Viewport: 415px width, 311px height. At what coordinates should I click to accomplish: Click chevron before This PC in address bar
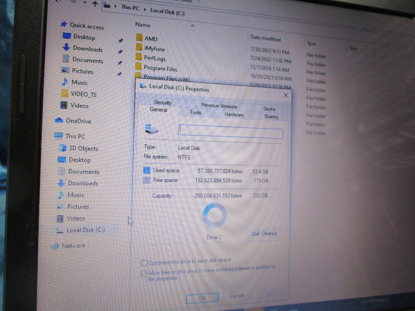click(115, 6)
